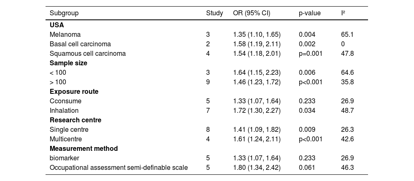The image size is (414, 181).
Task: Click the Occupational assessment semi-definable scale label
Action: [x=118, y=167]
